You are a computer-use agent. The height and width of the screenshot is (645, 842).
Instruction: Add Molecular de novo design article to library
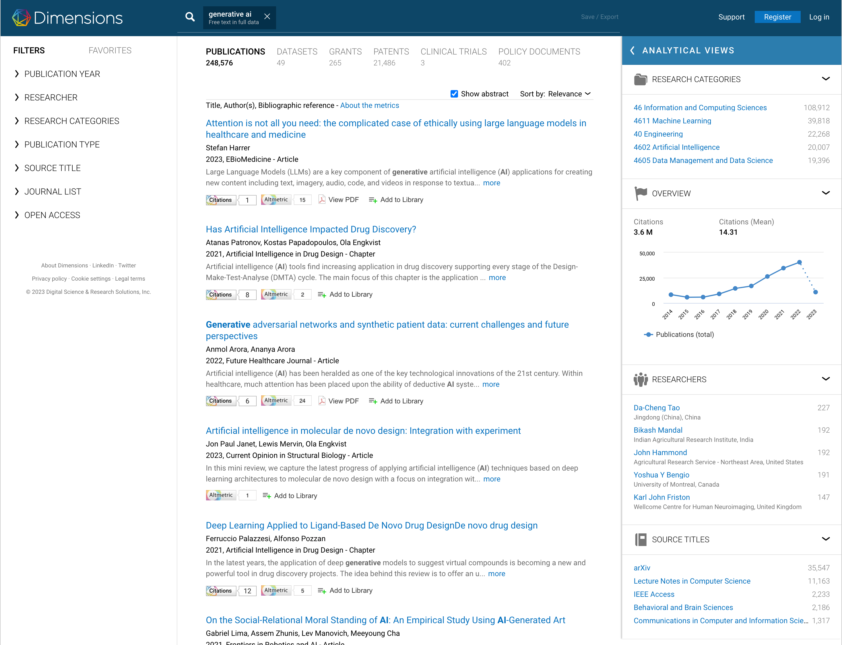click(290, 496)
